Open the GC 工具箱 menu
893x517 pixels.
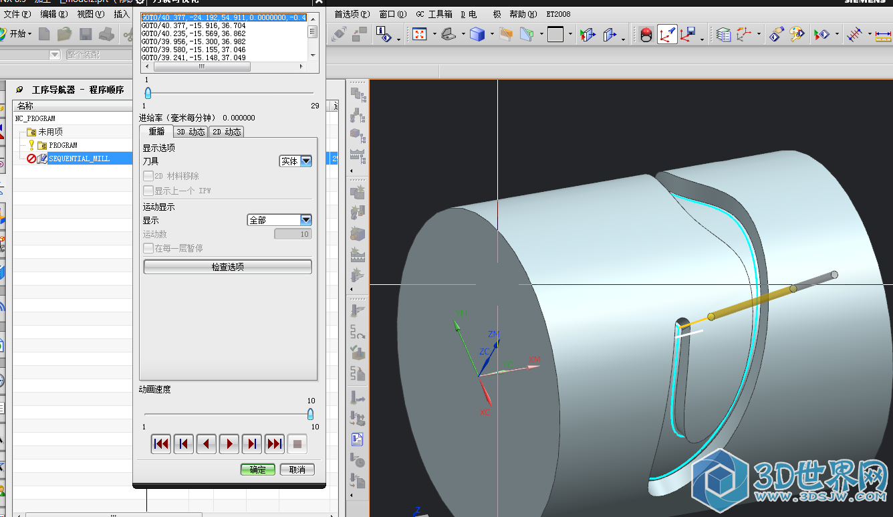click(434, 14)
